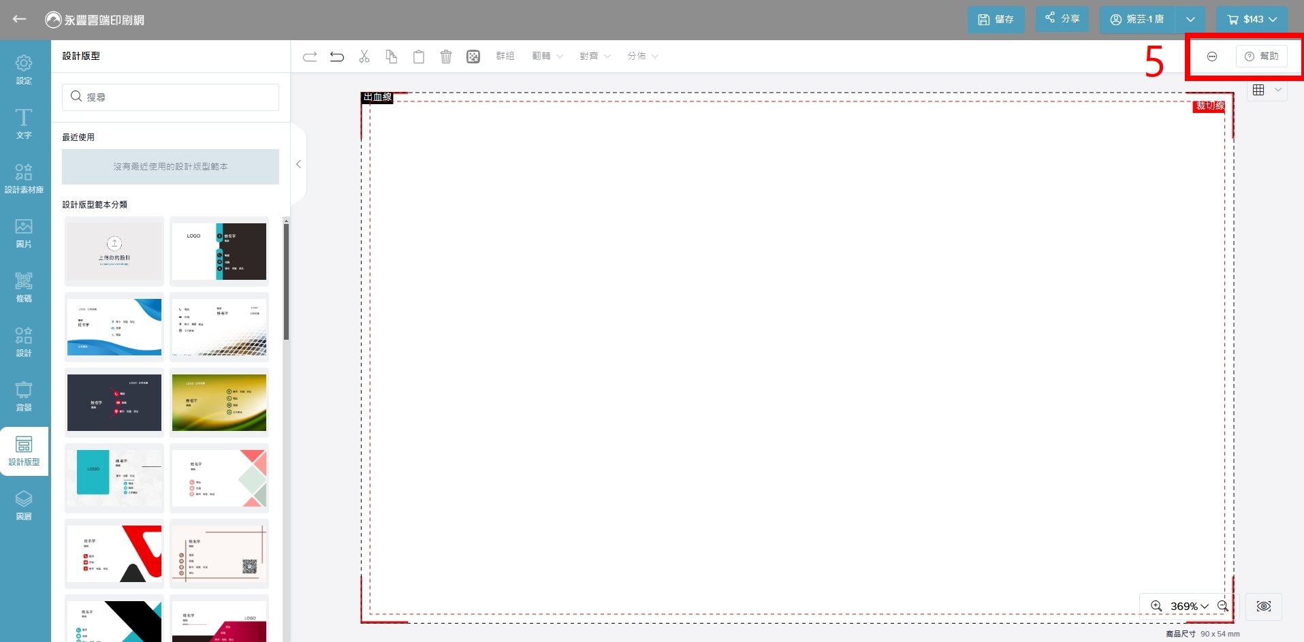Image resolution: width=1304 pixels, height=642 pixels.
Task: Click the undo arrow icon
Action: 336,57
